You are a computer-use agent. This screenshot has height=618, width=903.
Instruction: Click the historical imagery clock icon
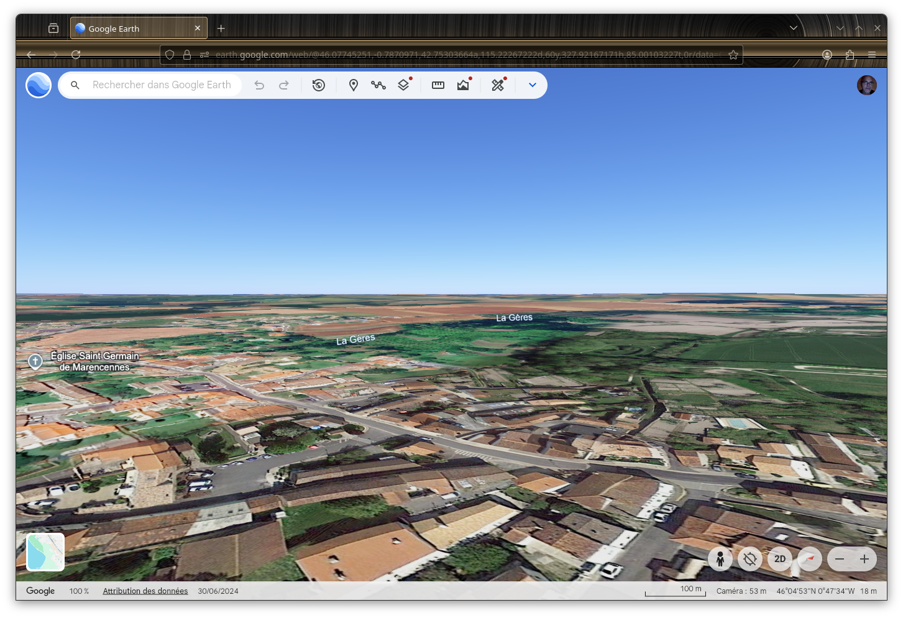tap(319, 85)
